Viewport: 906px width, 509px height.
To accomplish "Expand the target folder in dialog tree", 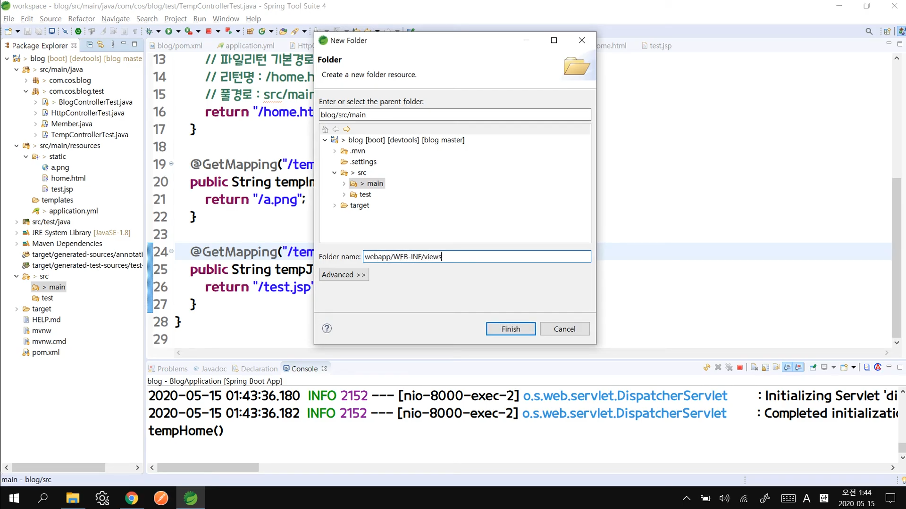I will coord(335,205).
